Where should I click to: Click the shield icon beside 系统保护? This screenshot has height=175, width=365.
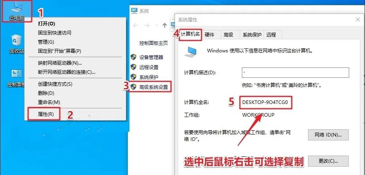click(133, 77)
